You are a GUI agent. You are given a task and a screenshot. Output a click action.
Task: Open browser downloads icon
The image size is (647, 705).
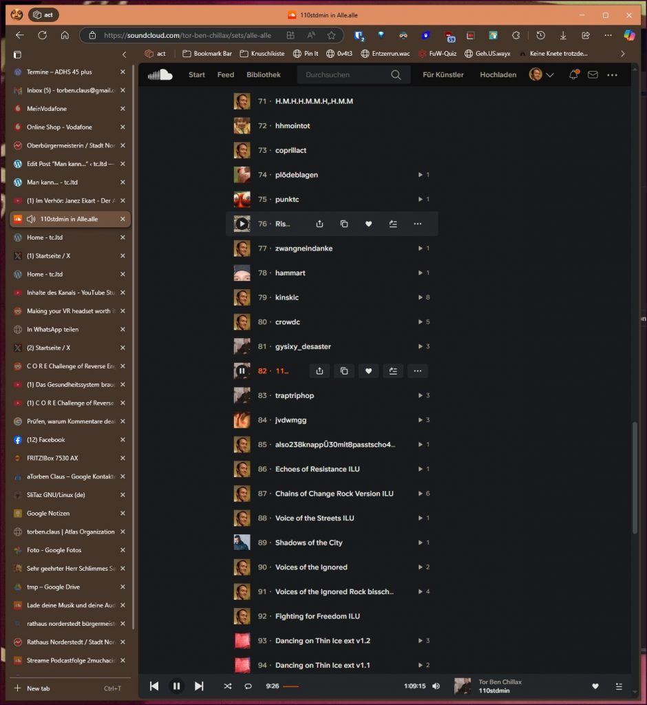coord(563,35)
